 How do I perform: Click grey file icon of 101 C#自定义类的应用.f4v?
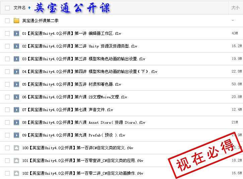16,161
